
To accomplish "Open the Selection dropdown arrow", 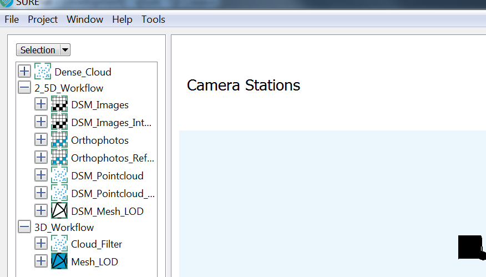I will (65, 49).
